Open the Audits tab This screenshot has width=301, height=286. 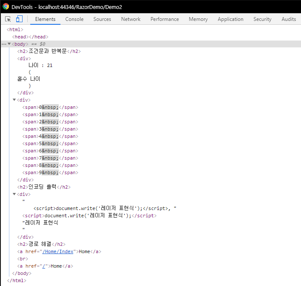(x=289, y=19)
